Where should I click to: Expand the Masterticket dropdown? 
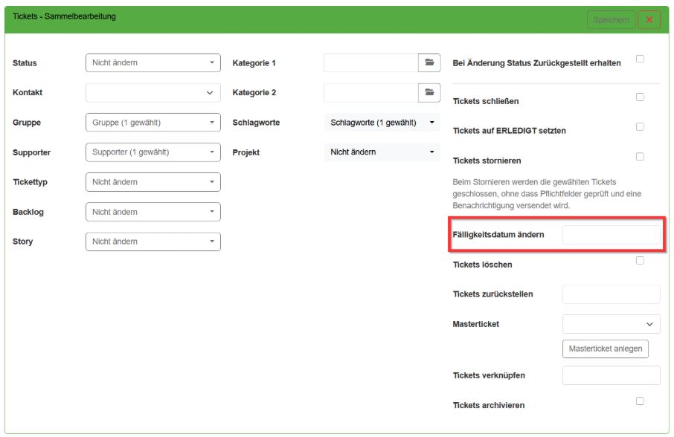611,324
